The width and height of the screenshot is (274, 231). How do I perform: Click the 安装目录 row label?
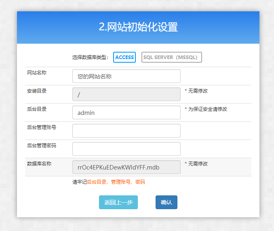(37, 91)
